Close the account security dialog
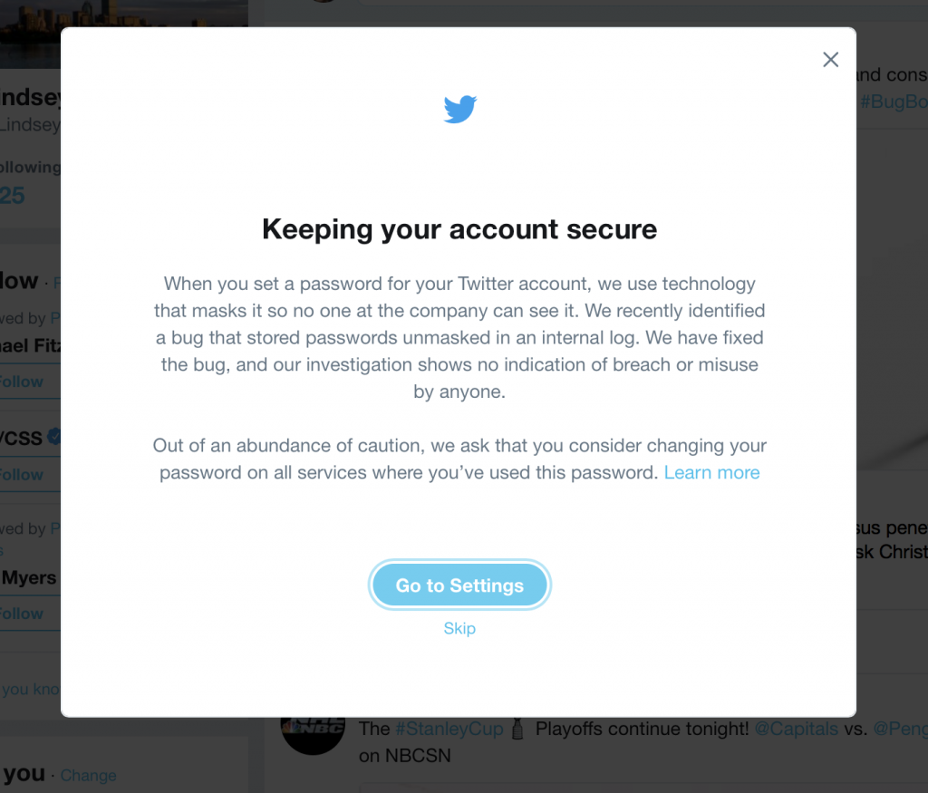This screenshot has height=793, width=928. click(x=830, y=60)
